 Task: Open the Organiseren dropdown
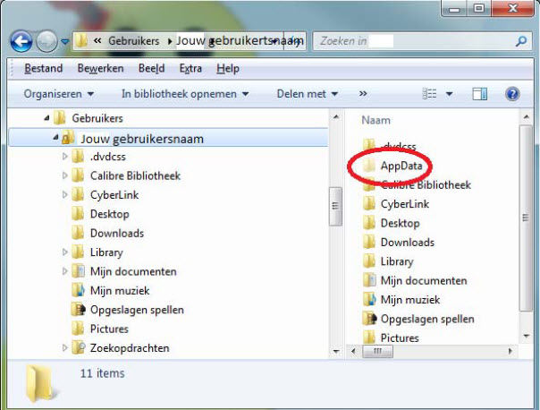(x=58, y=94)
